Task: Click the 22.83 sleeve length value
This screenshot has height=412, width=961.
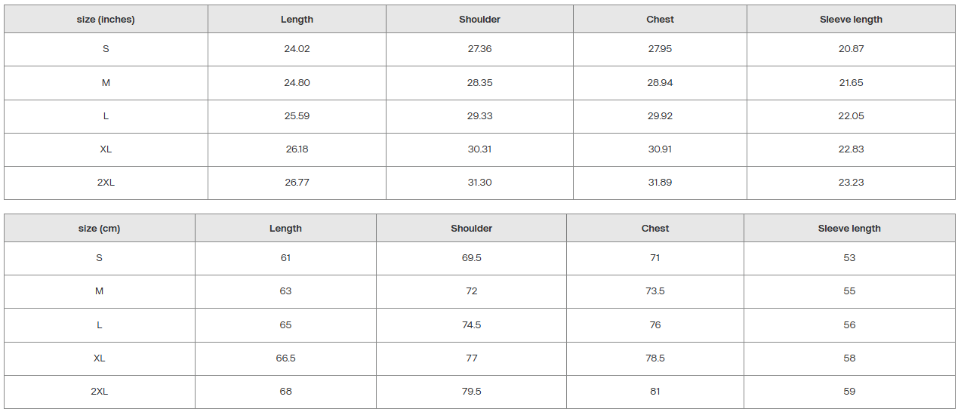Action: pos(852,149)
